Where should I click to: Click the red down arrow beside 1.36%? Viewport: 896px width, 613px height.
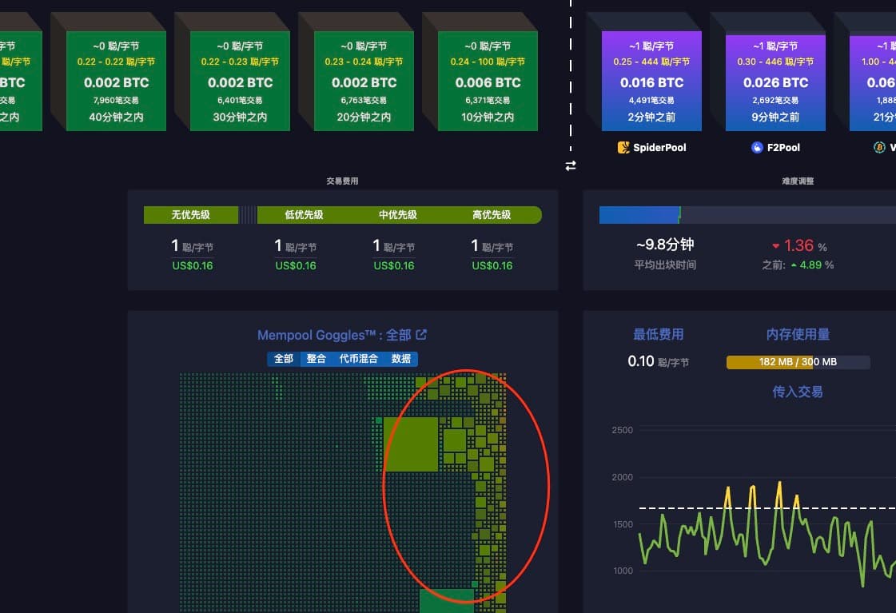coord(775,246)
